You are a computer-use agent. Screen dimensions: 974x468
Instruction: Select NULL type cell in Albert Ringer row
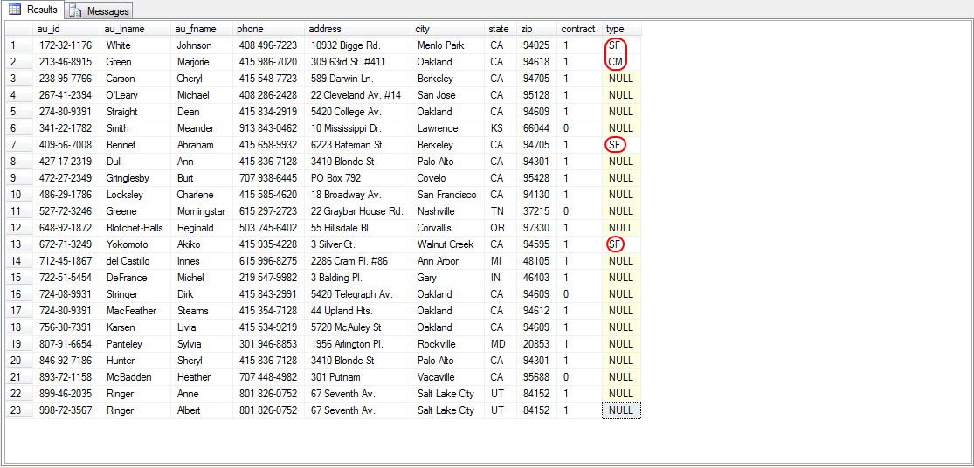click(x=621, y=409)
